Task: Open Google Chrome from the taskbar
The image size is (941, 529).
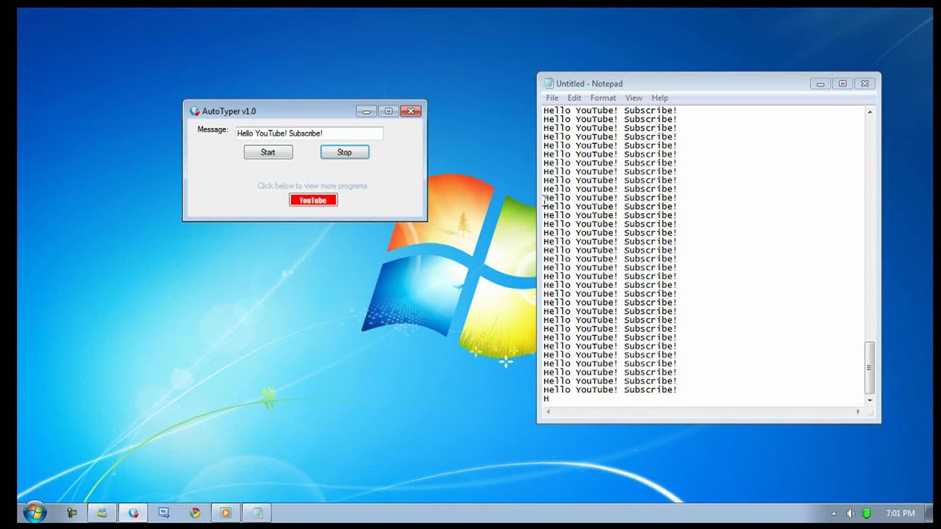Action: [195, 513]
